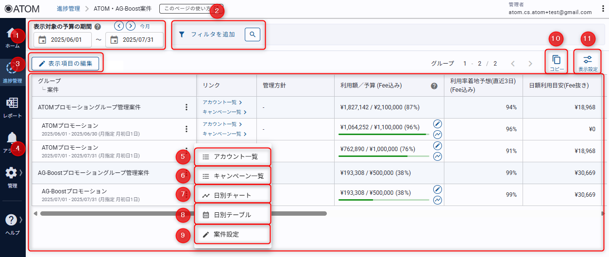This screenshot has width=609, height=257.
Task: Open the top-right three-dot user menu
Action: [603, 9]
